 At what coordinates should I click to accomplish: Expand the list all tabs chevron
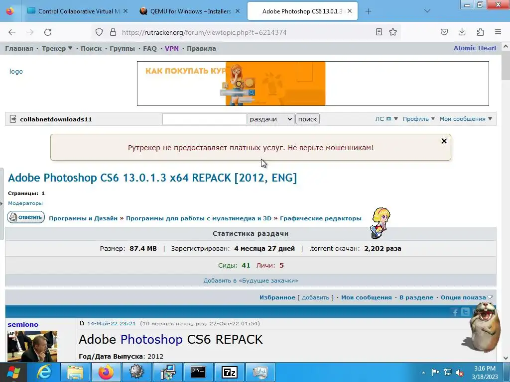427,11
